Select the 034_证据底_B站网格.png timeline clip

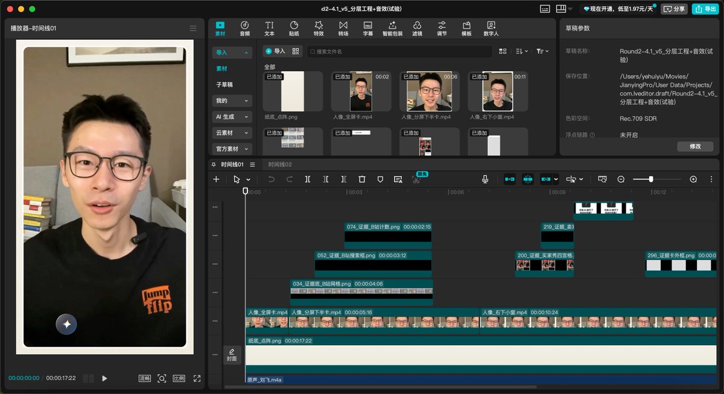361,292
